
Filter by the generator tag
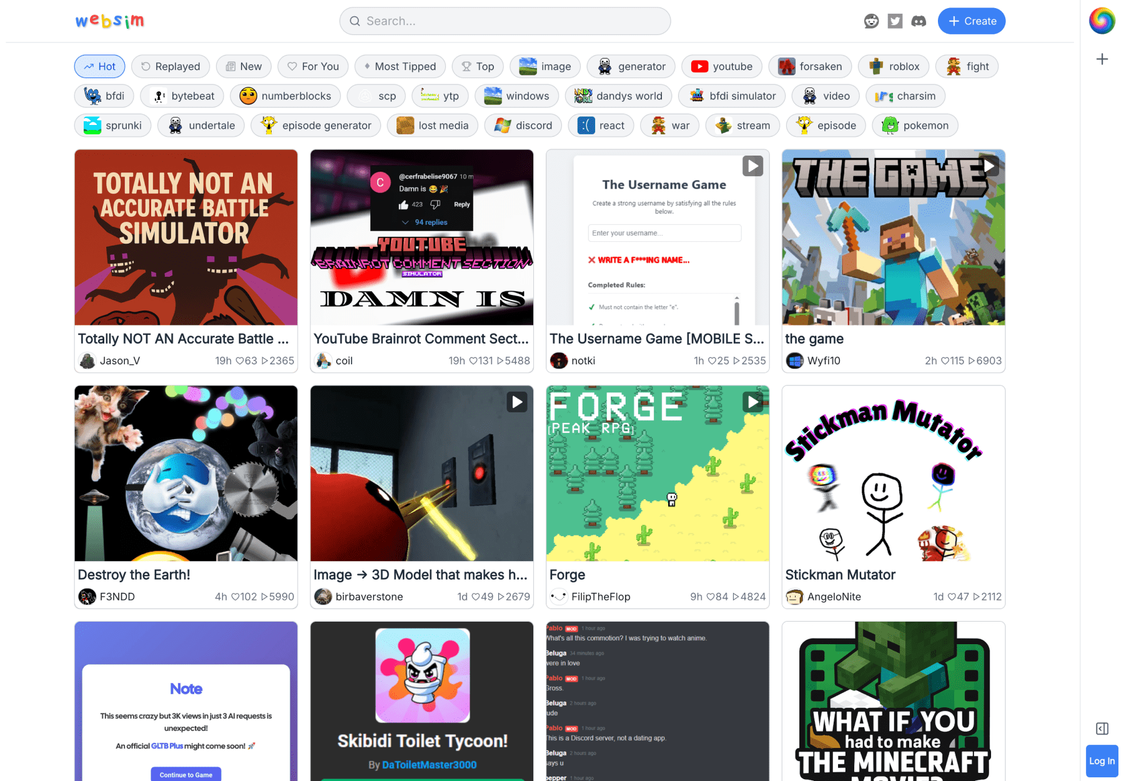pyautogui.click(x=631, y=66)
